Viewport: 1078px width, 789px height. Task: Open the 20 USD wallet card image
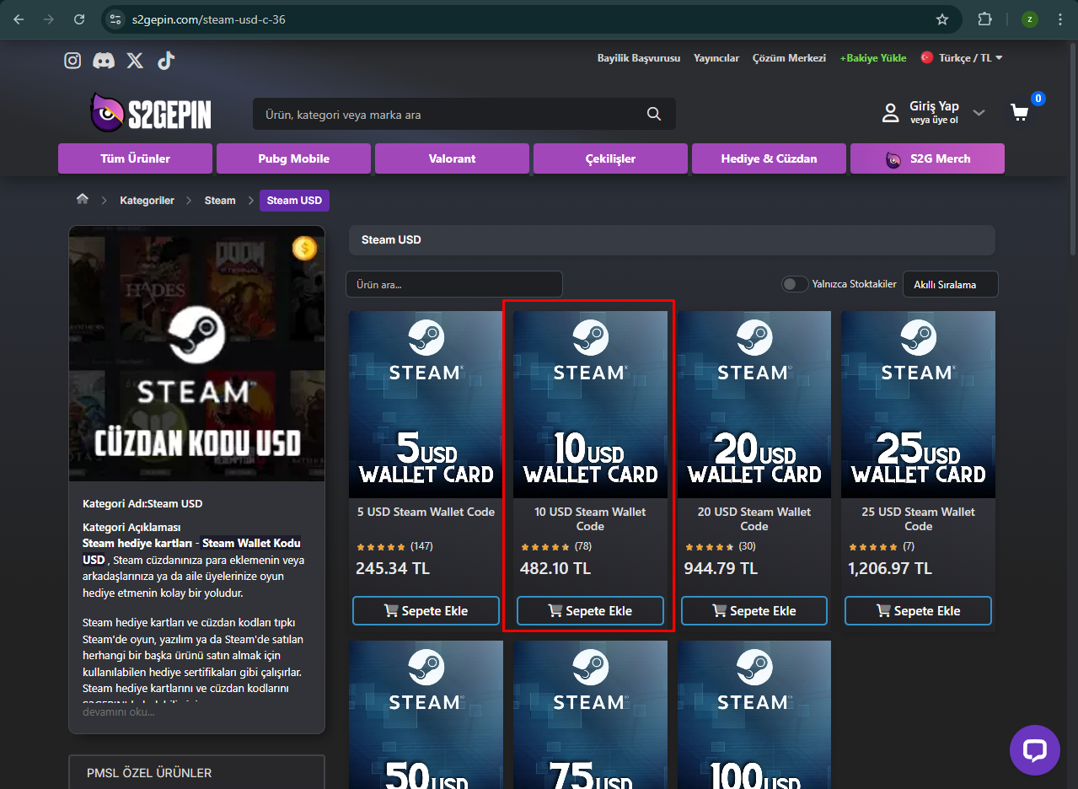[x=754, y=405]
